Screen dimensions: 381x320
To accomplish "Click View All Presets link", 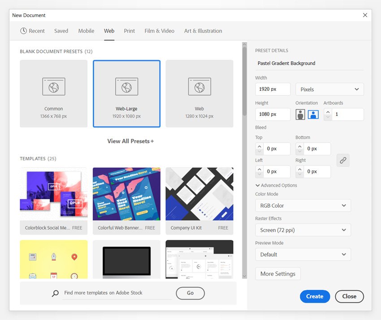I will (x=130, y=141).
